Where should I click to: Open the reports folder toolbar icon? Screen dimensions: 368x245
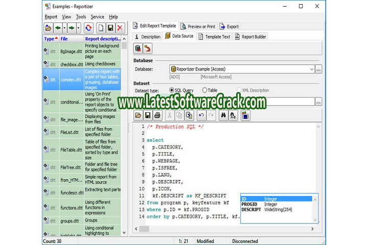pyautogui.click(x=49, y=28)
